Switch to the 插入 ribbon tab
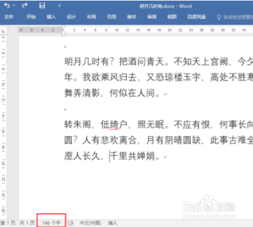253x227 pixels. point(51,17)
